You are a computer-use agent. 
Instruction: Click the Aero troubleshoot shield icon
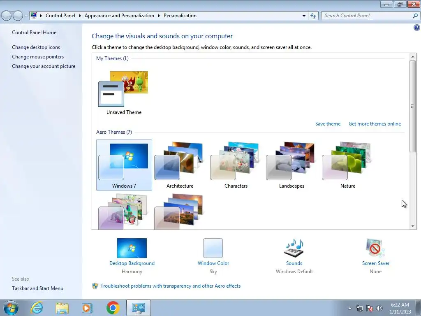pyautogui.click(x=95, y=286)
